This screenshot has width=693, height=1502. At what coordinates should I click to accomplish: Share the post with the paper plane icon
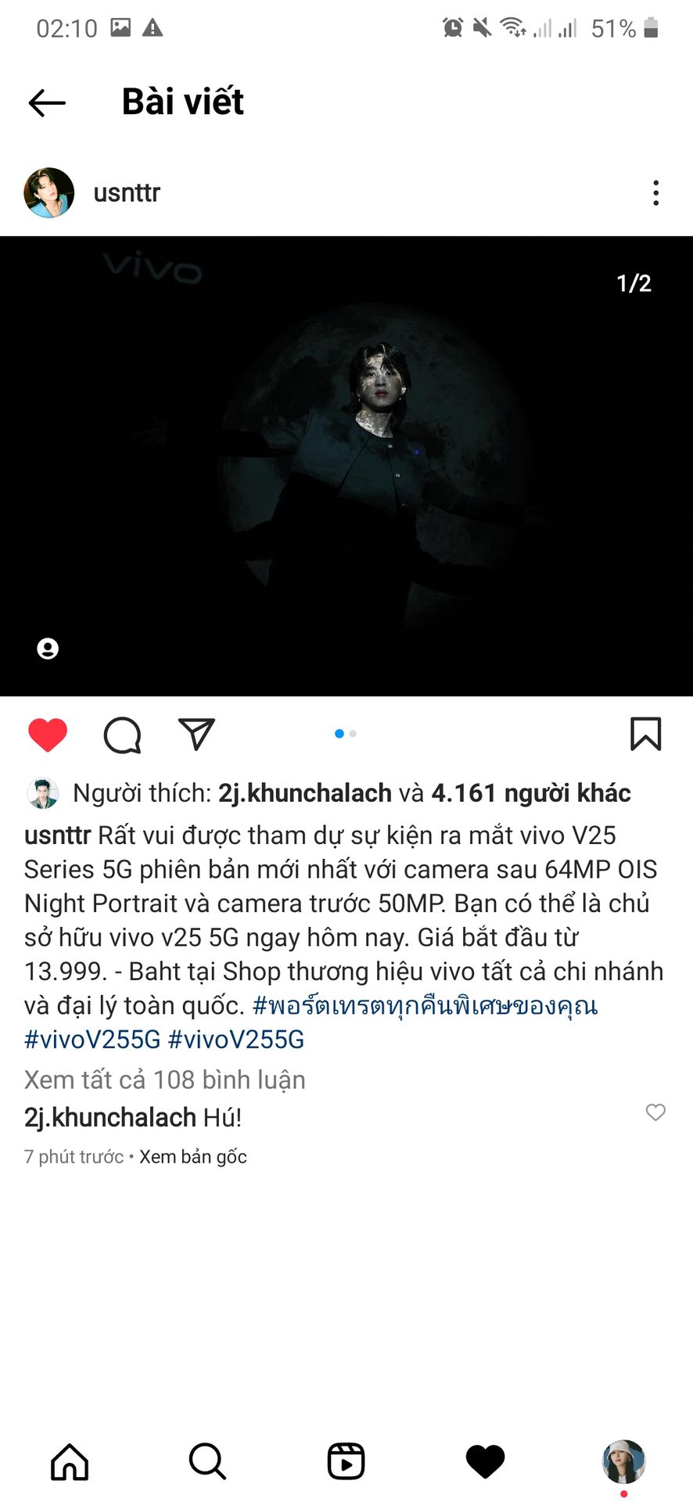196,734
